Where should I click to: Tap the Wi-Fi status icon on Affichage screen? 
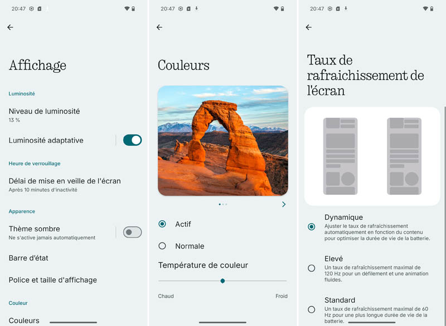[127, 9]
